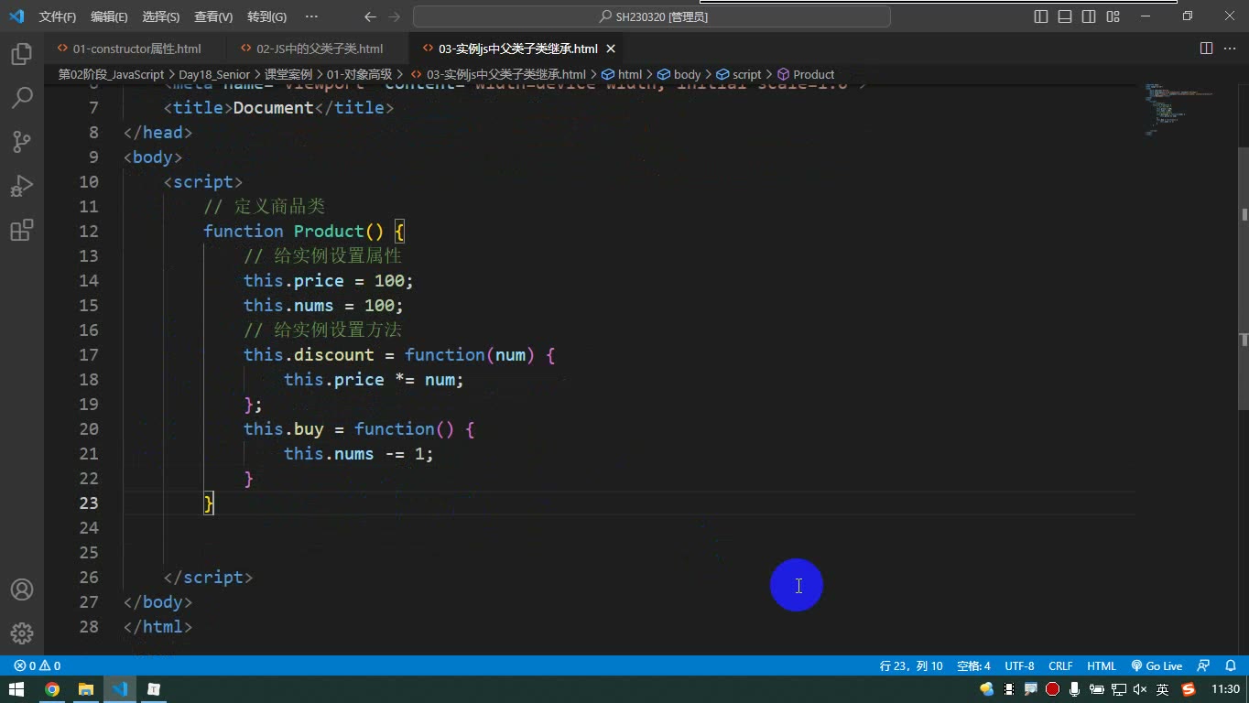Go forward with the navigation arrow
The height and width of the screenshot is (703, 1249).
tap(395, 16)
